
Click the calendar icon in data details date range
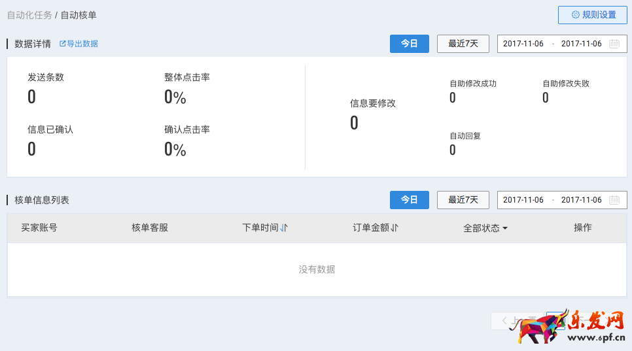point(614,44)
